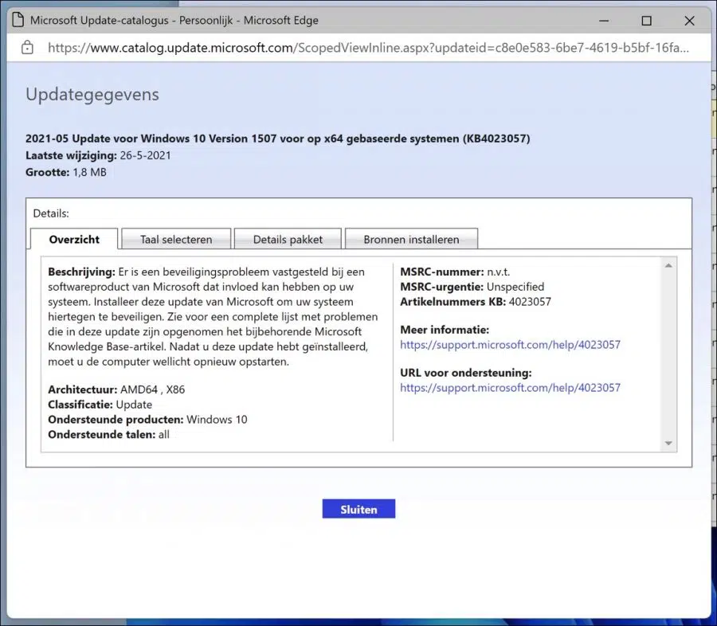Click the lock site-info icon in address bar
Image resolution: width=717 pixels, height=626 pixels.
click(x=27, y=48)
